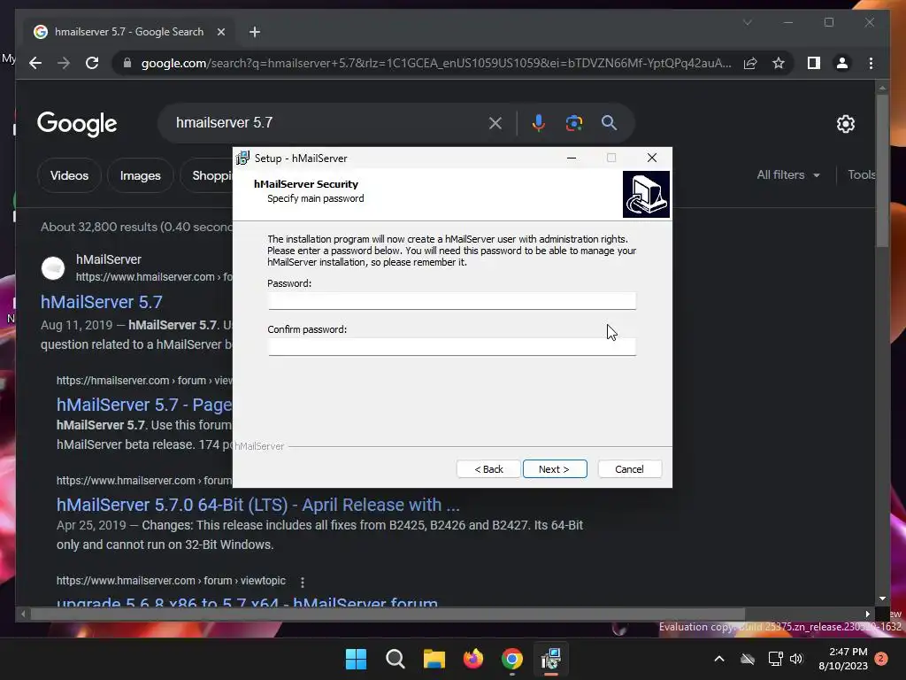906x680 pixels.
Task: Start a Google voice search
Action: point(539,123)
